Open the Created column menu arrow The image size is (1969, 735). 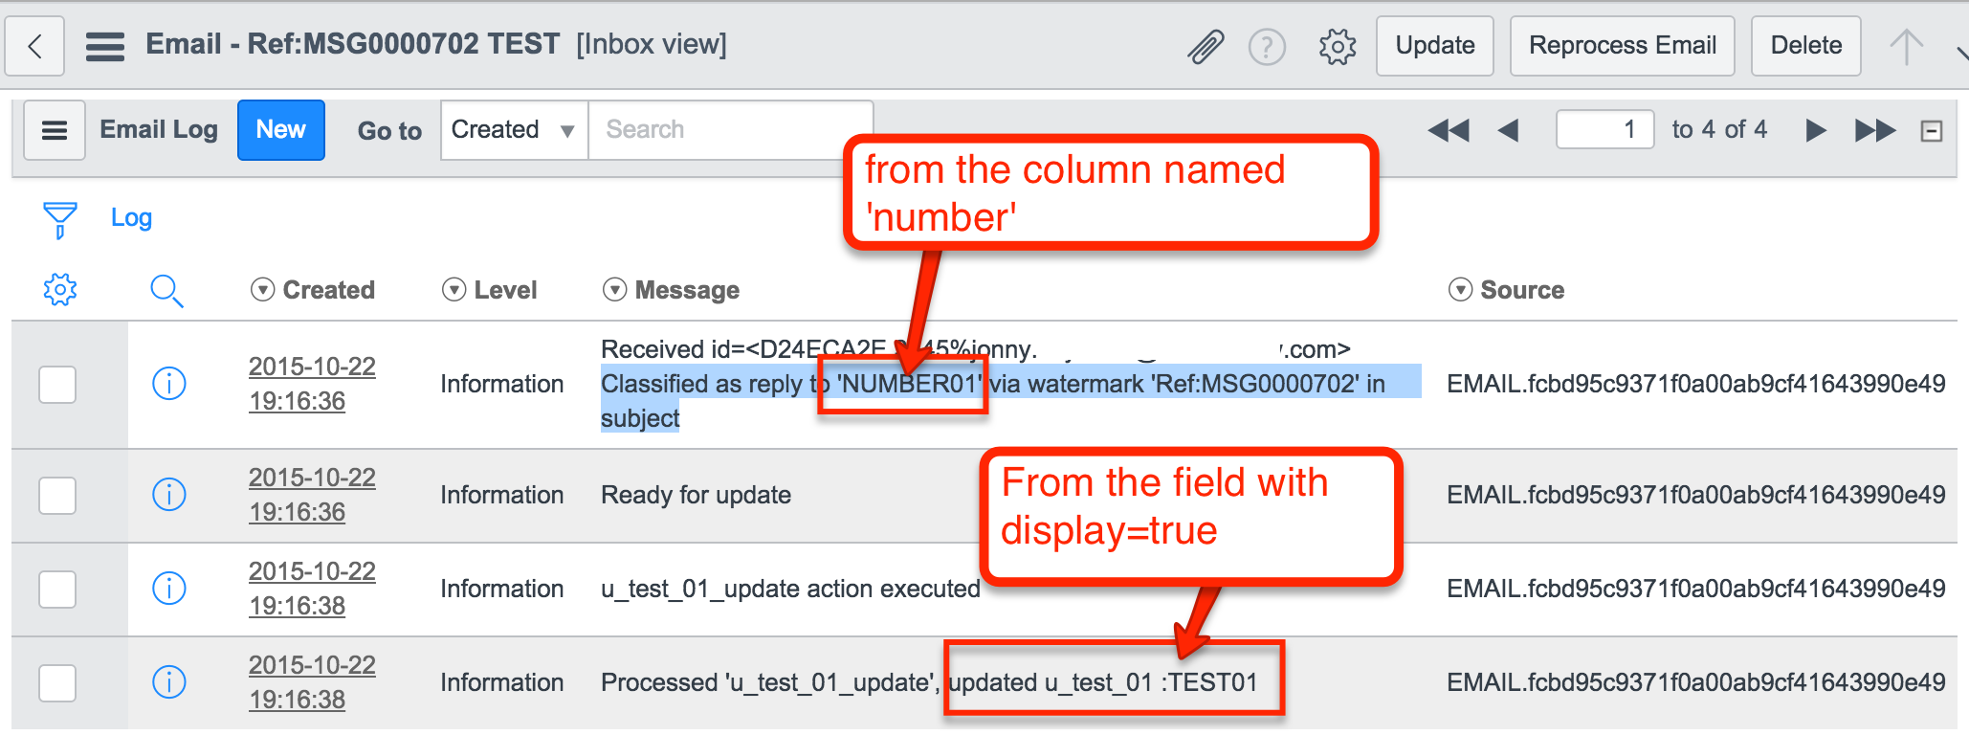(x=262, y=290)
